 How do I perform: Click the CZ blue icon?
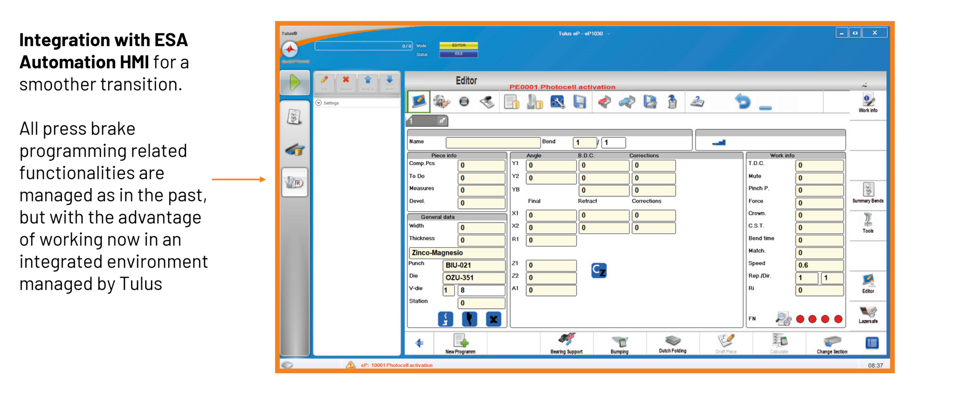tap(599, 270)
